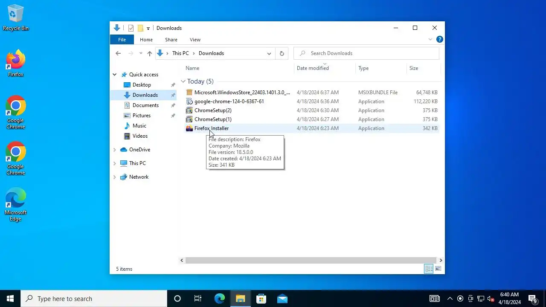Open the Firefox desktop shortcut

click(x=16, y=64)
